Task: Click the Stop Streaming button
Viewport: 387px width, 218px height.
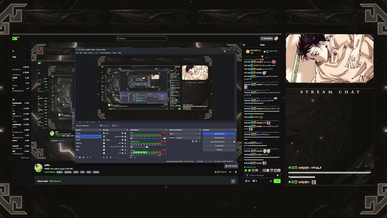Action: pyautogui.click(x=219, y=134)
